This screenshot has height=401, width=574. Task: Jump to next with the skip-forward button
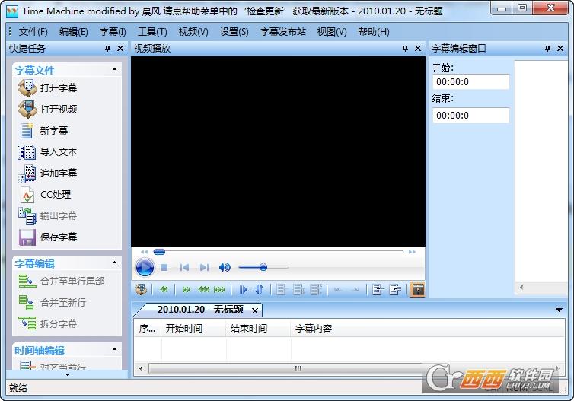pos(204,268)
